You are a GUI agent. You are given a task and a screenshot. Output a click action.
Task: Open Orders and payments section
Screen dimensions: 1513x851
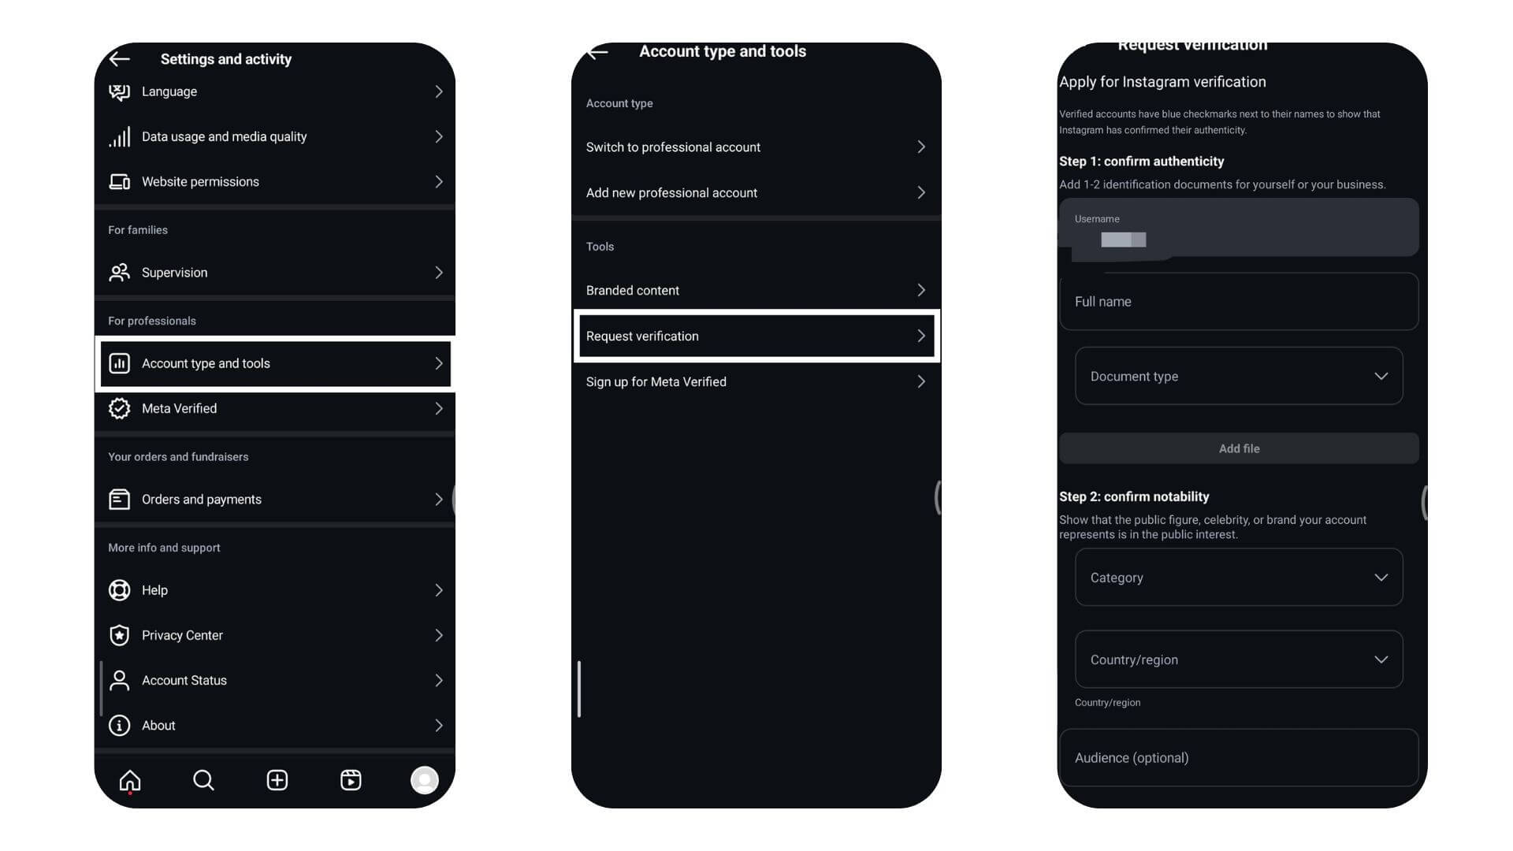(274, 499)
